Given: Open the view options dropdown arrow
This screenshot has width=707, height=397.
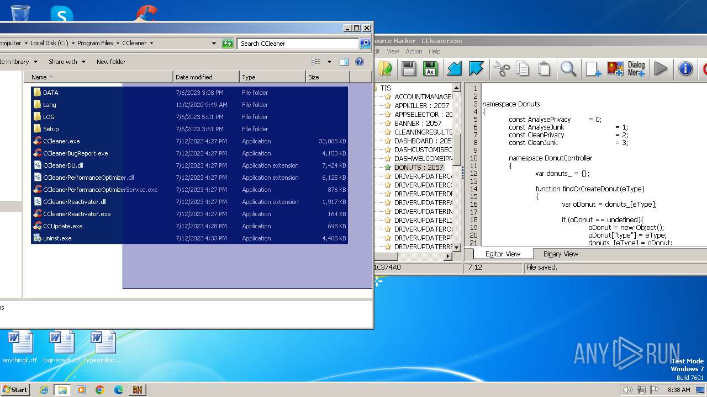Looking at the screenshot, I should pyautogui.click(x=330, y=62).
